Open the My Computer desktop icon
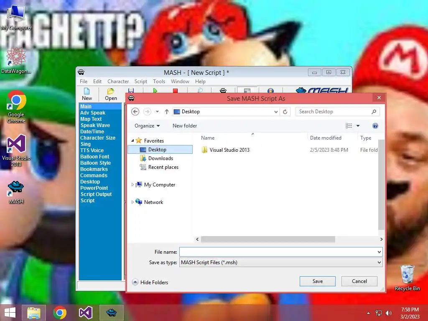 click(x=16, y=18)
